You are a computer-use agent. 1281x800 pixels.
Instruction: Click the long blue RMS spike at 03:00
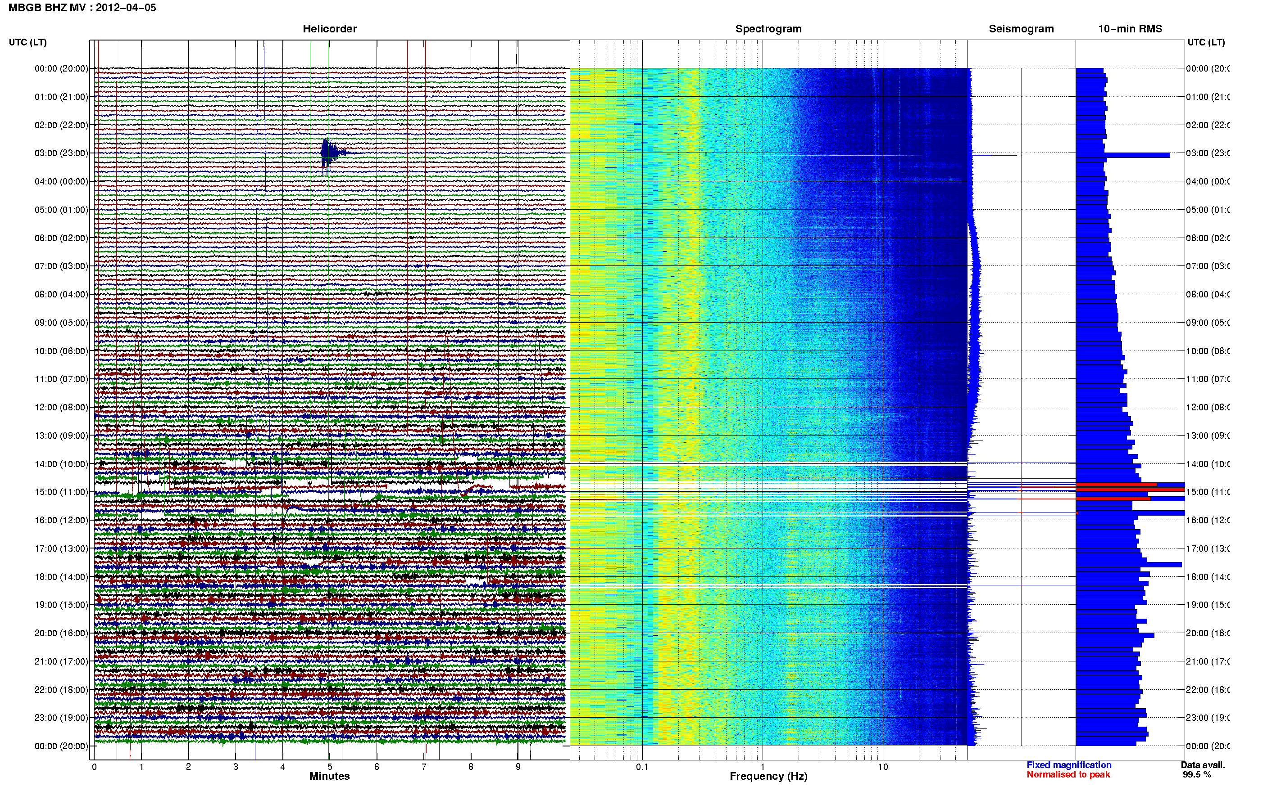tap(1122, 155)
